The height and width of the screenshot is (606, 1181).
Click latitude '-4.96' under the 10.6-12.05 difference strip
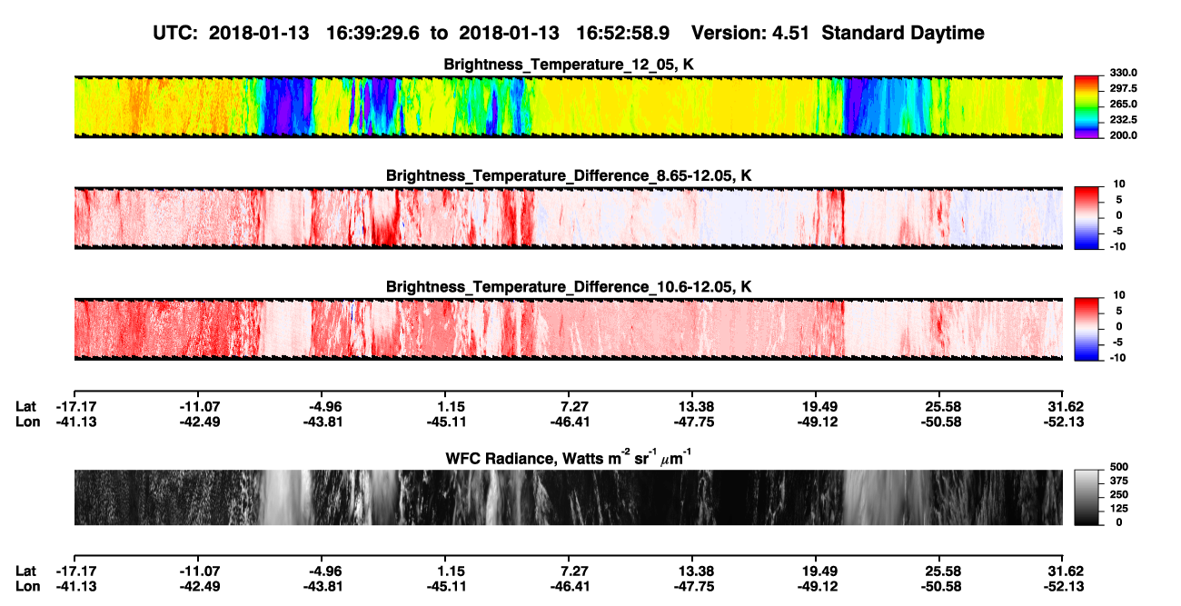[323, 406]
